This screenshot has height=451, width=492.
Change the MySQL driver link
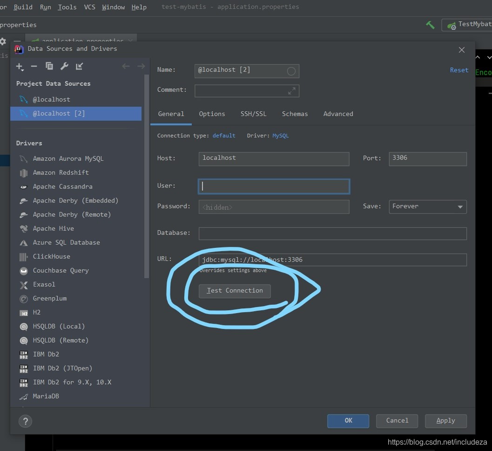(281, 136)
